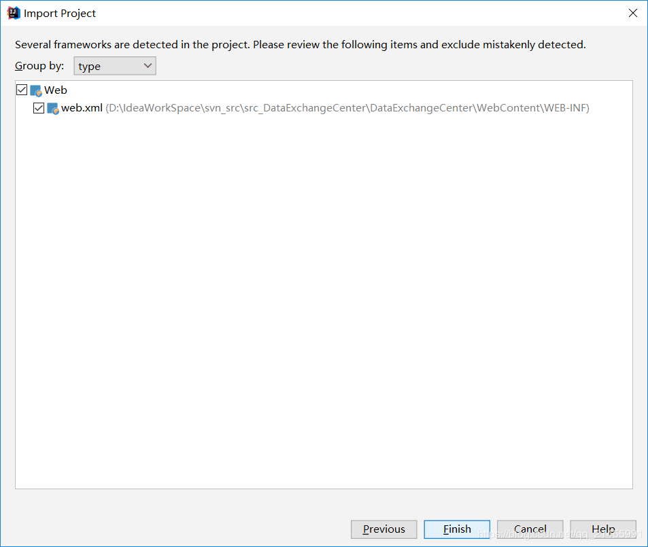The image size is (648, 547).
Task: Enable the top-level Web detection checkbox
Action: tap(22, 89)
